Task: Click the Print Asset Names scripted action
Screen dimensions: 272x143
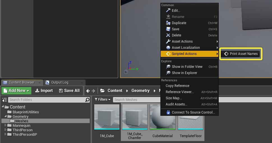Action: click(x=241, y=54)
